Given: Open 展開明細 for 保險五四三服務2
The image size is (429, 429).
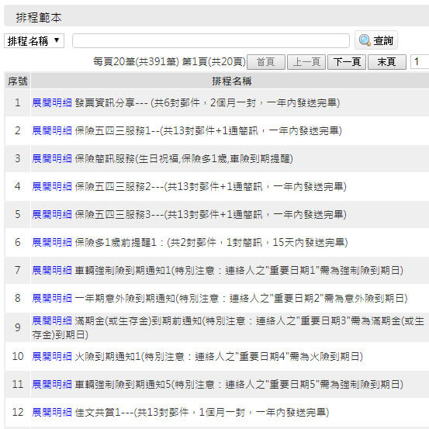Looking at the screenshot, I should click(52, 187).
